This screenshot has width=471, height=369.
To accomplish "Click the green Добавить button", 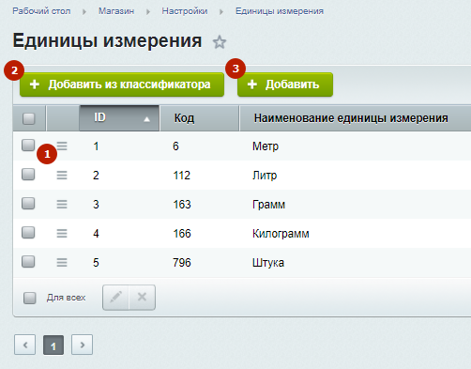I will pyautogui.click(x=285, y=85).
